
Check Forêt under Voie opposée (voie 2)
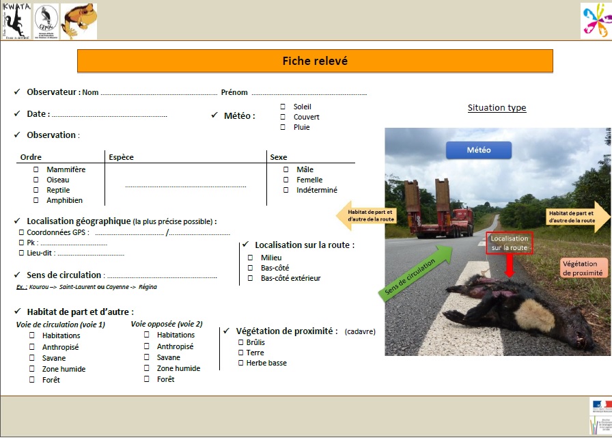(x=147, y=379)
